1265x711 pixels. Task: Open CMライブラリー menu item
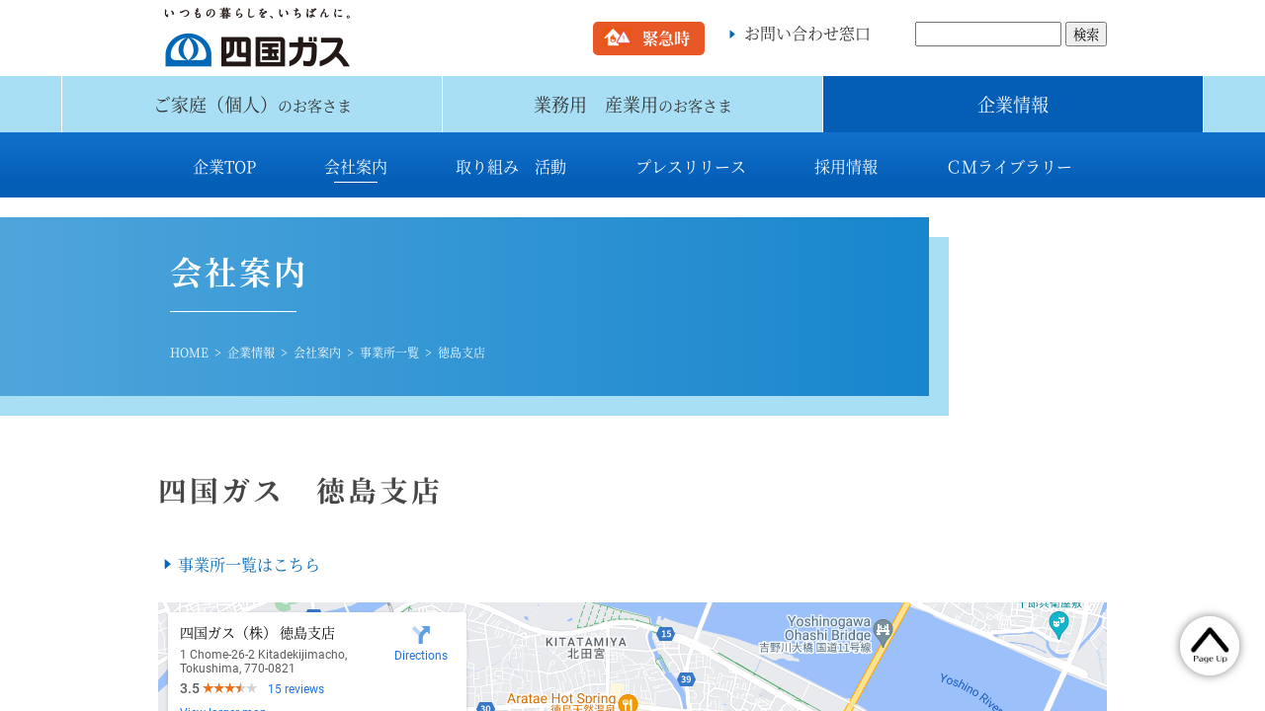pos(1009,167)
